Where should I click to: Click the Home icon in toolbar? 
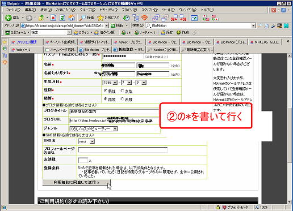point(72,18)
